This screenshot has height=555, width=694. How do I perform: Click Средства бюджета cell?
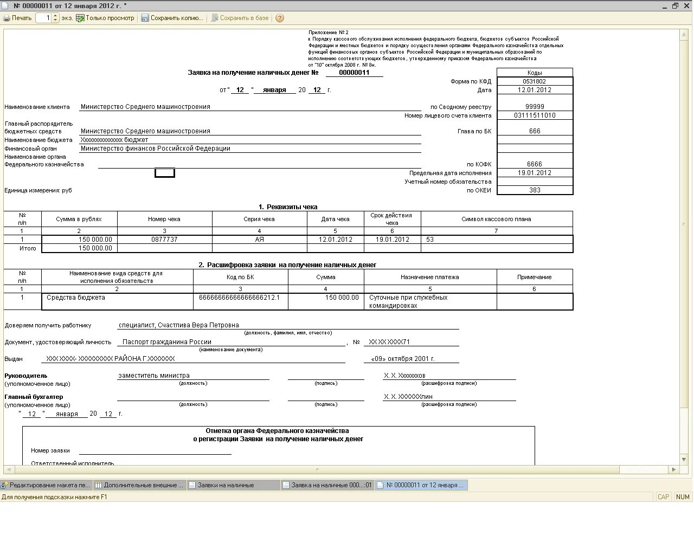click(x=117, y=301)
